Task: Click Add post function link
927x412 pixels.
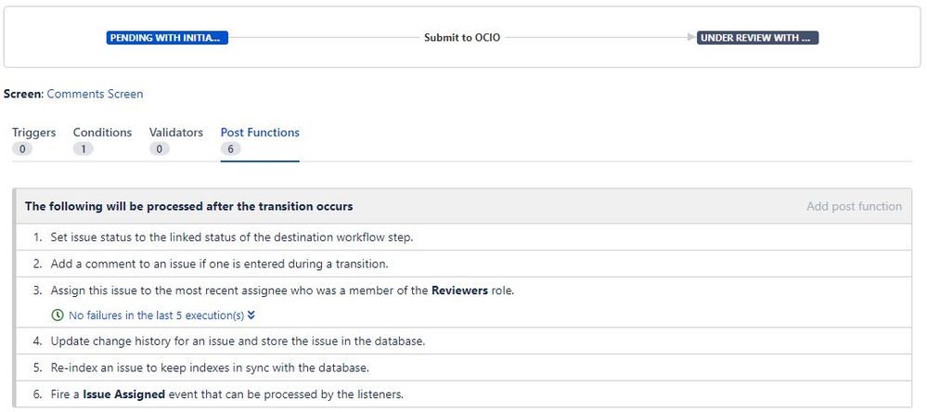Action: 855,206
